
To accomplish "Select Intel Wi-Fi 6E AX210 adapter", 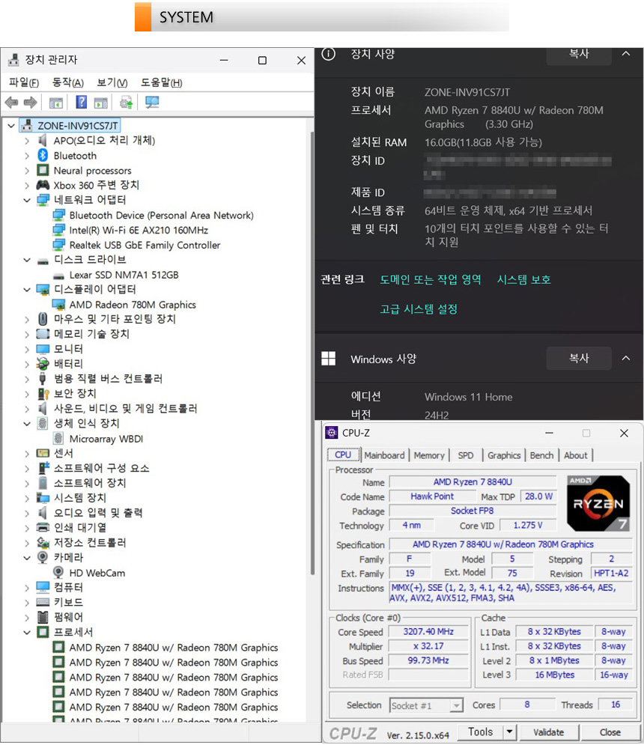I will [139, 230].
